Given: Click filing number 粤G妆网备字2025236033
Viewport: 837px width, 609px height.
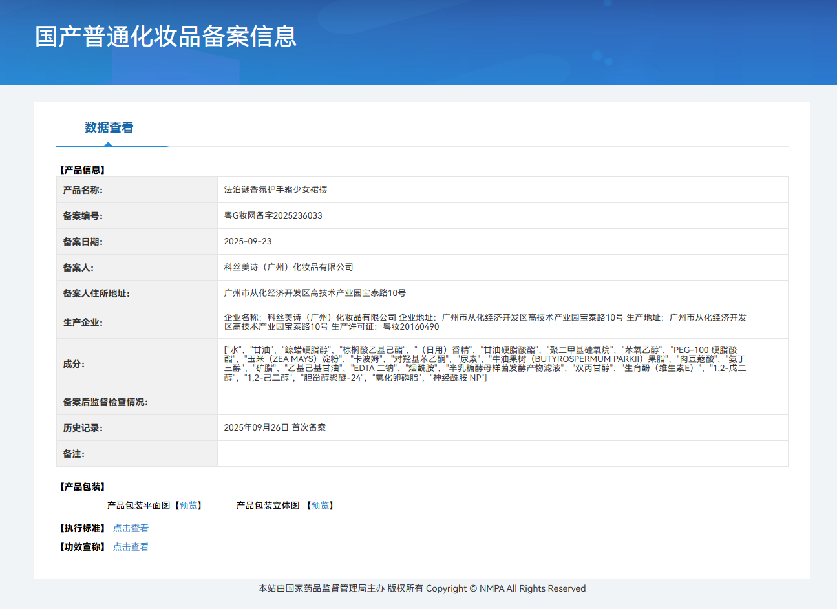Looking at the screenshot, I should (x=273, y=215).
